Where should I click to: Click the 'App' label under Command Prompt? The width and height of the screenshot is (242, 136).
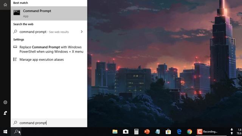(x=26, y=16)
